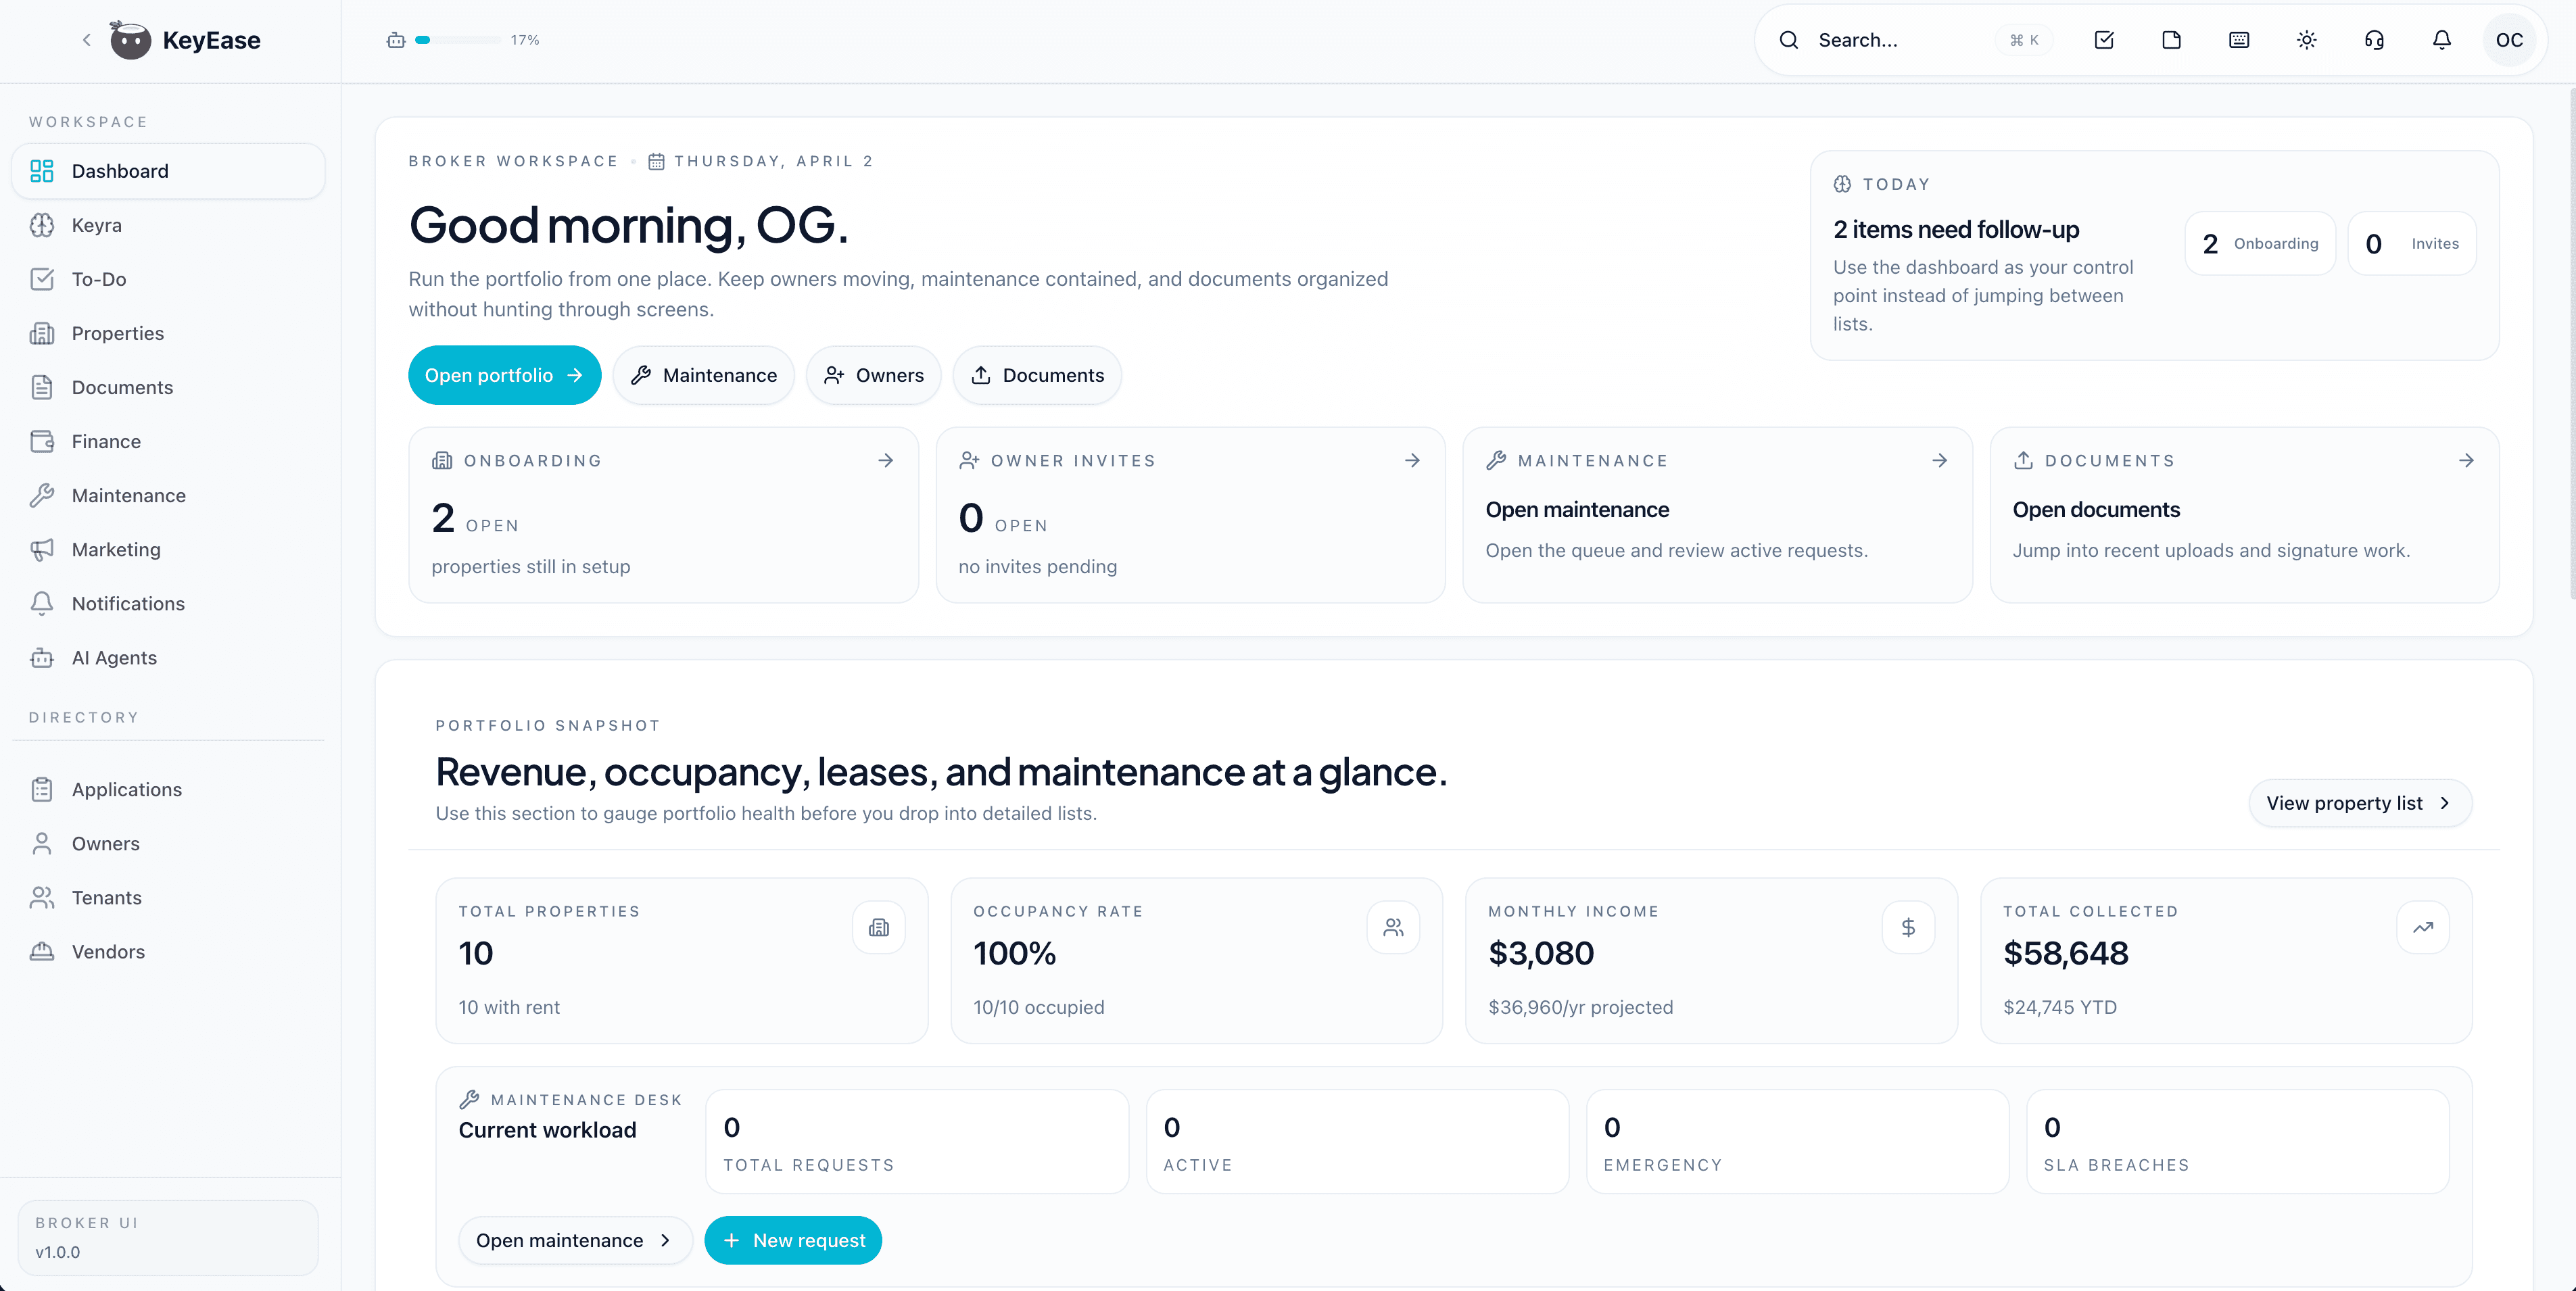2576x1291 pixels.
Task: Collapse the sidebar with back chevron
Action: tap(86, 39)
